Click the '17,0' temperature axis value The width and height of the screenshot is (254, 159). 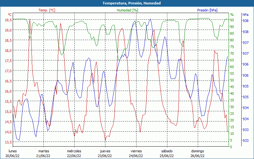click(x=8, y=71)
